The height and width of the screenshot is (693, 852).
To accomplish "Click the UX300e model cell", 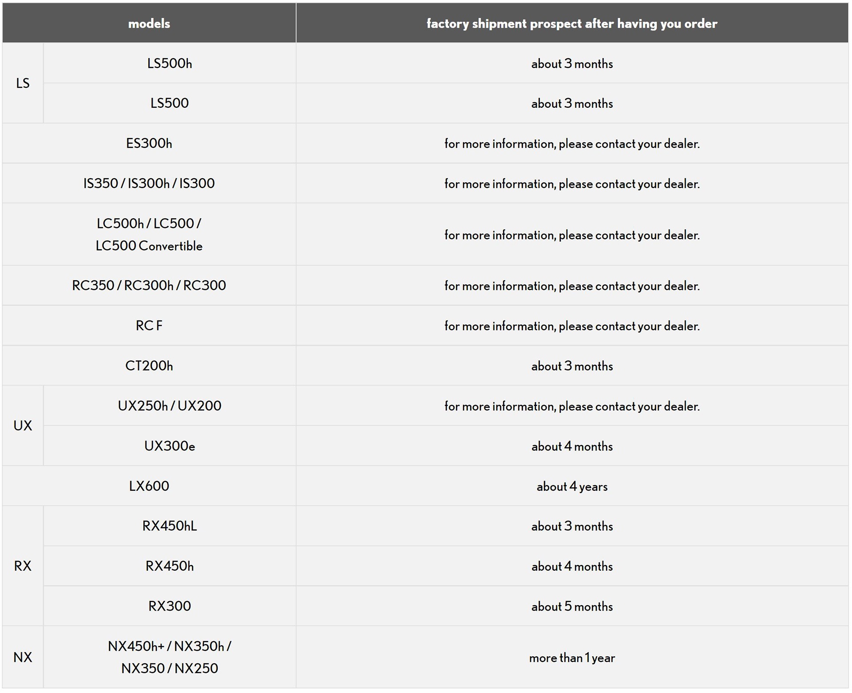I will (x=170, y=446).
